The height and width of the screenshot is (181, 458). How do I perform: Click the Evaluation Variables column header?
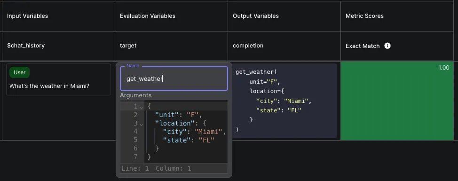click(148, 16)
